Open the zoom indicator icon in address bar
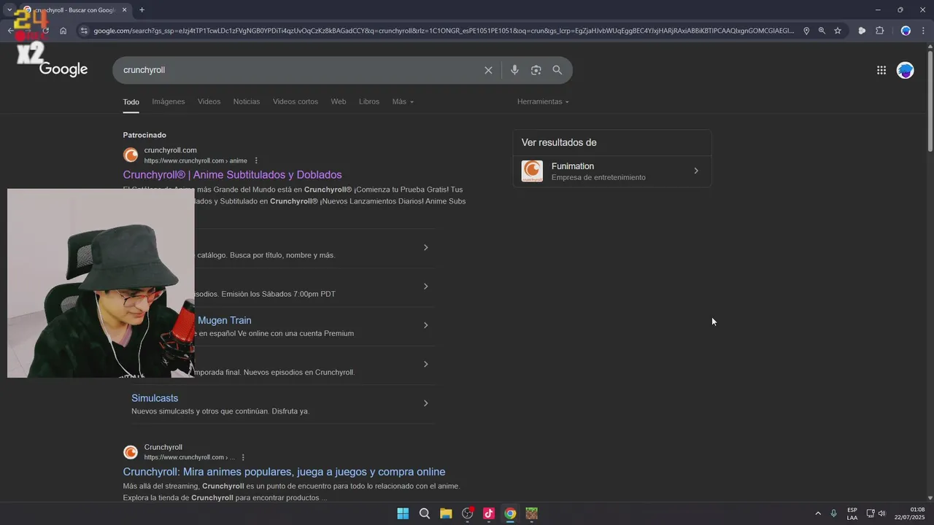Screen dimensions: 934x525 (822, 31)
